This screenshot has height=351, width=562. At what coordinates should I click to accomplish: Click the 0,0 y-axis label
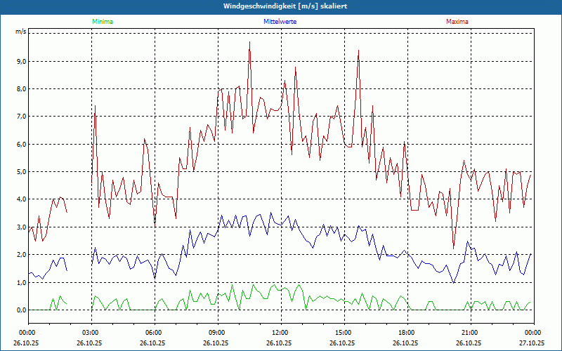[x=21, y=310]
